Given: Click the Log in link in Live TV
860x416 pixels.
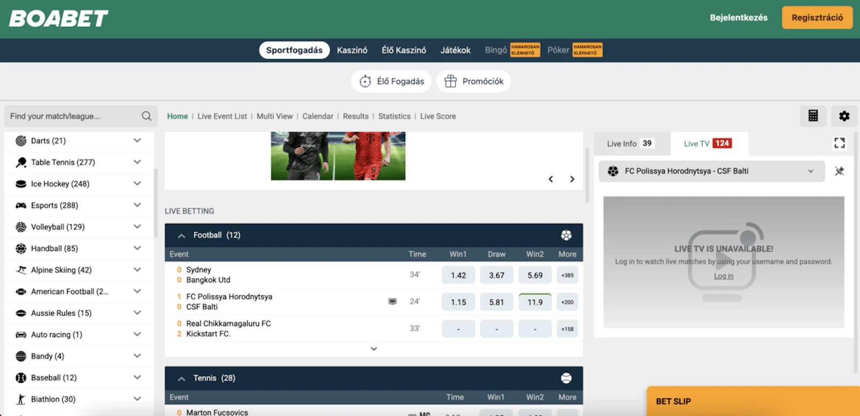Looking at the screenshot, I should point(723,276).
